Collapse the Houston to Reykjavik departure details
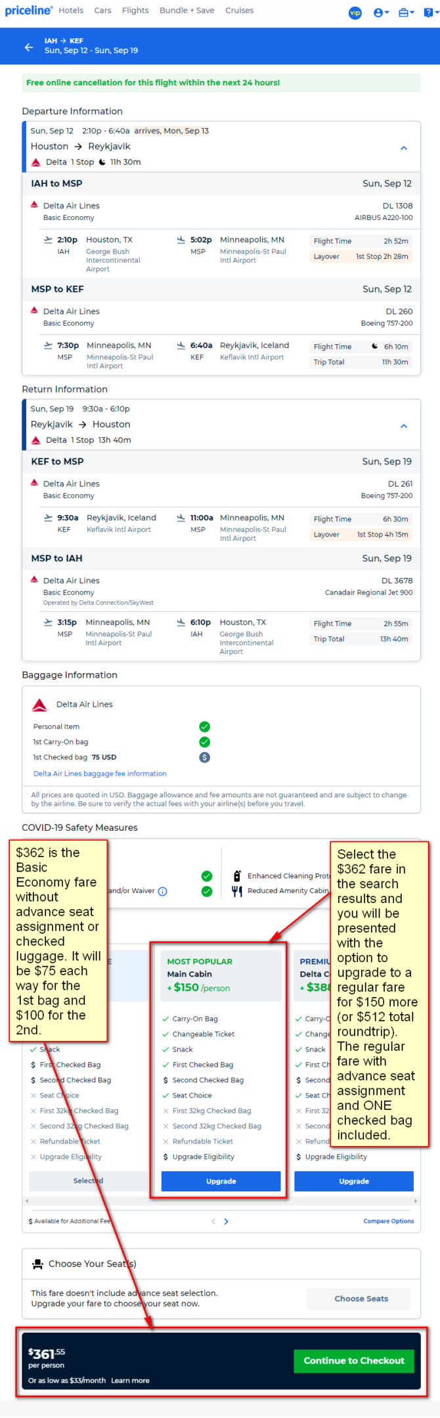Screen dimensions: 440x1418 pyautogui.click(x=404, y=148)
